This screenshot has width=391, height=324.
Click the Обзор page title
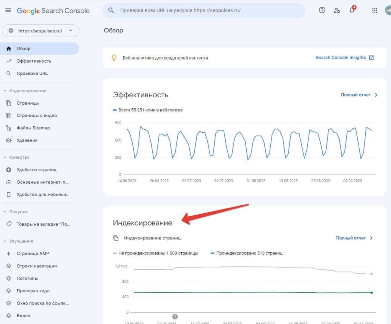(x=113, y=31)
